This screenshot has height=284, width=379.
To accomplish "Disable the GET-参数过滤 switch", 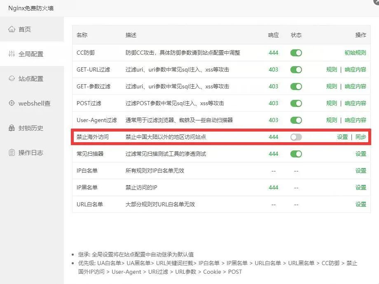I will click(296, 87).
